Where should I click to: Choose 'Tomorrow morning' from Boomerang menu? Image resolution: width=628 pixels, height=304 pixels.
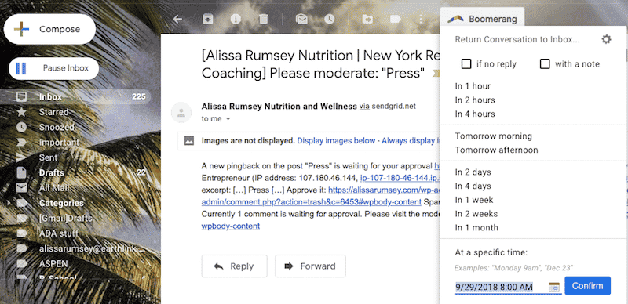494,136
